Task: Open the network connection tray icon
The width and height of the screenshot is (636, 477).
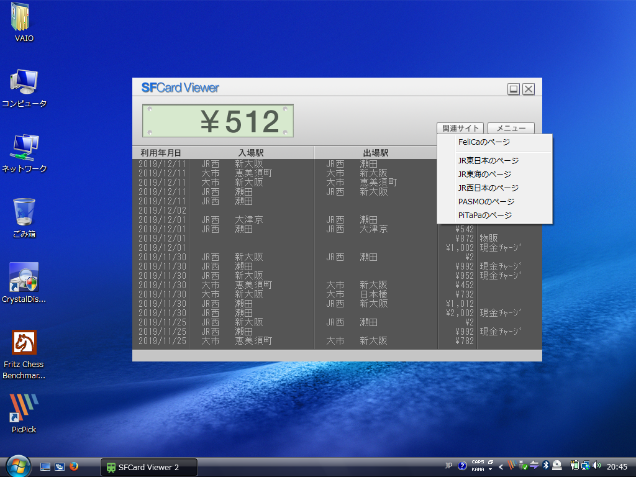Action: pos(585,465)
